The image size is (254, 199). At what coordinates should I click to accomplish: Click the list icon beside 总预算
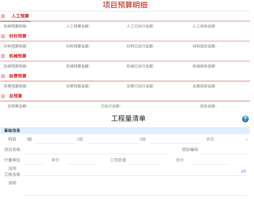3,96
